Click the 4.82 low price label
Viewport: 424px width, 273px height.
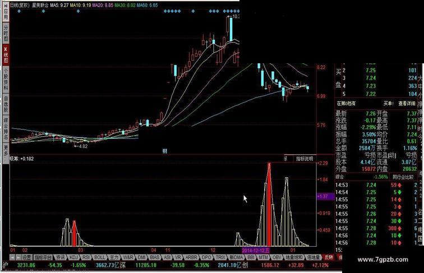(83, 146)
